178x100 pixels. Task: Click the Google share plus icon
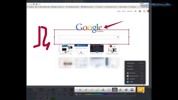[144, 11]
